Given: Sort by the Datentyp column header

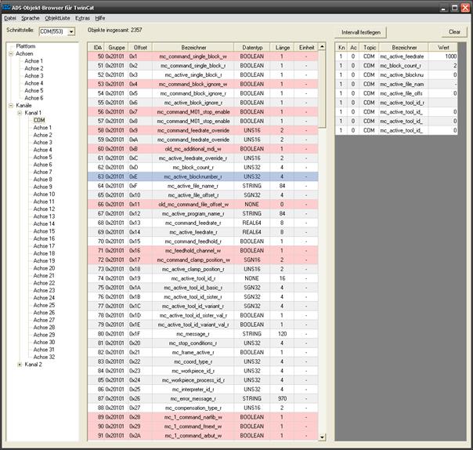Looking at the screenshot, I should pos(252,47).
